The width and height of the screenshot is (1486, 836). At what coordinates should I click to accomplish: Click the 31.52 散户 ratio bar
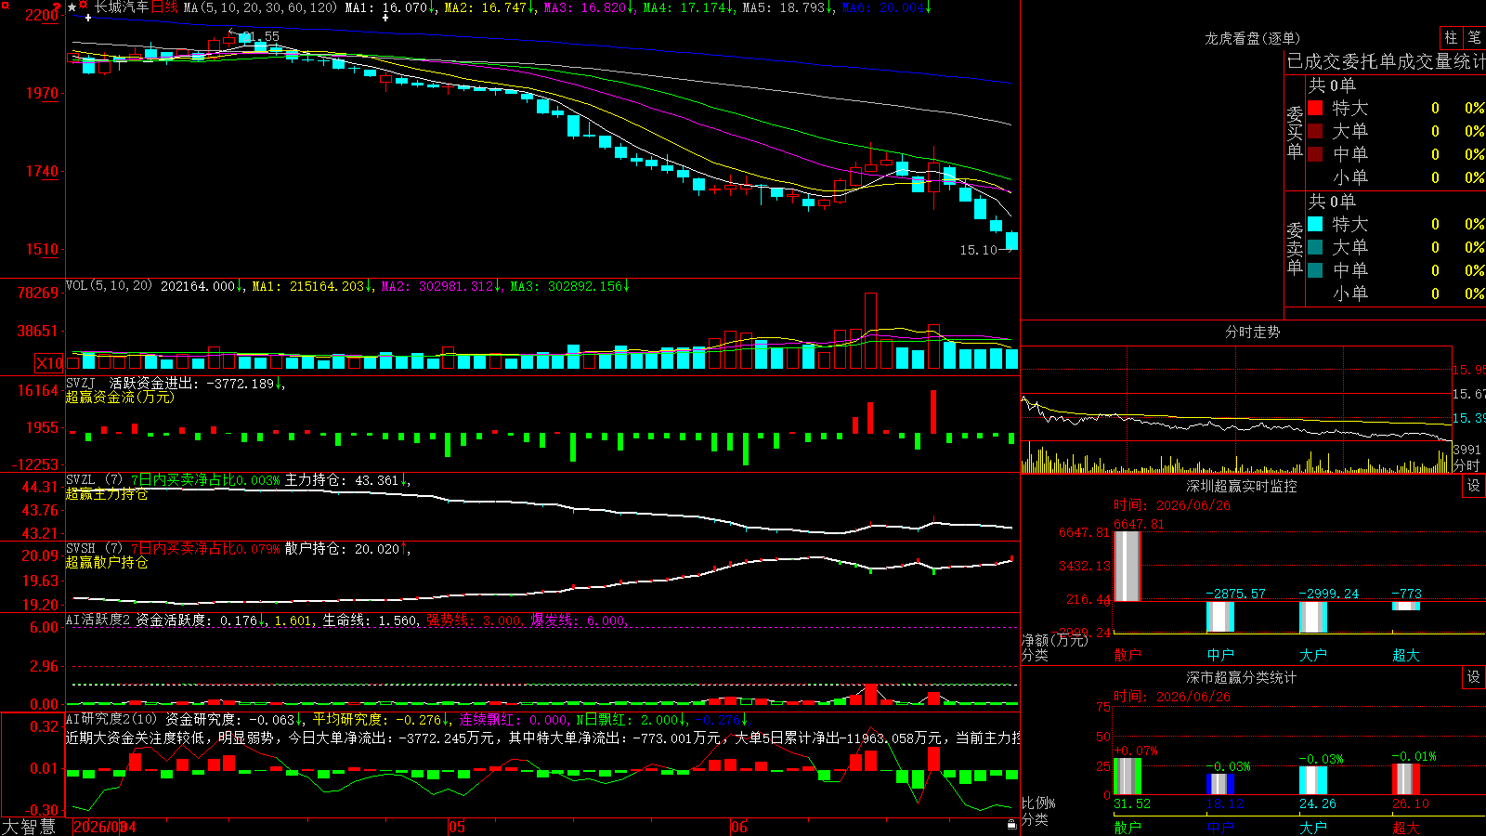click(1127, 777)
